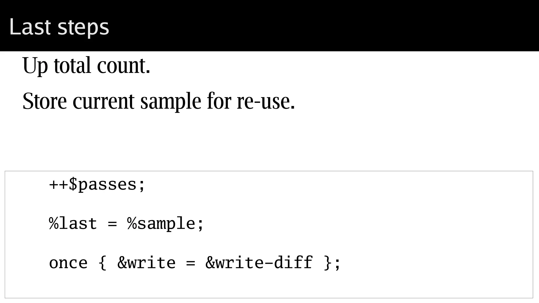Click the "Last steps" slide title
This screenshot has width=539, height=303.
[59, 27]
